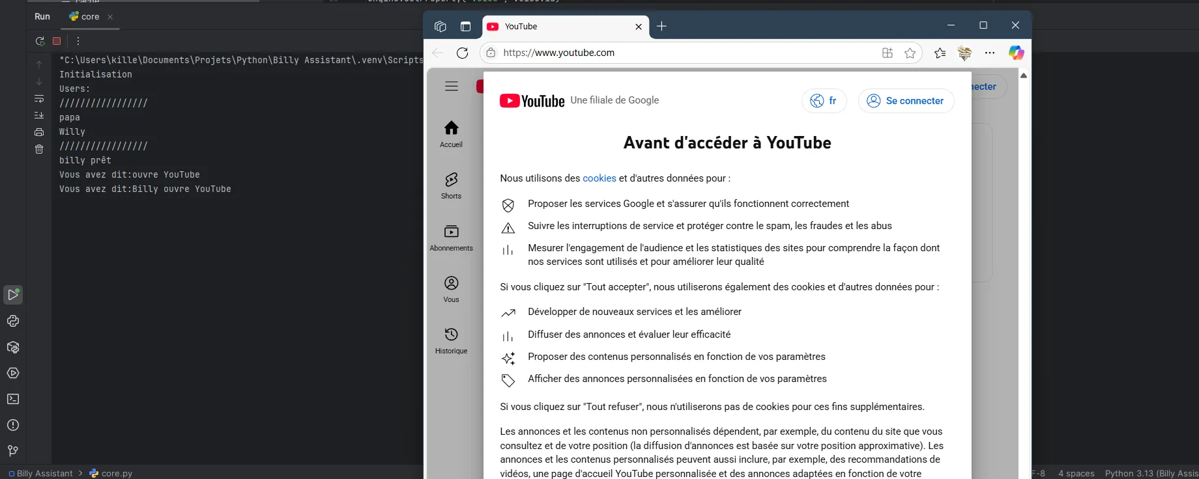Open the Terminal tool window

(x=13, y=399)
